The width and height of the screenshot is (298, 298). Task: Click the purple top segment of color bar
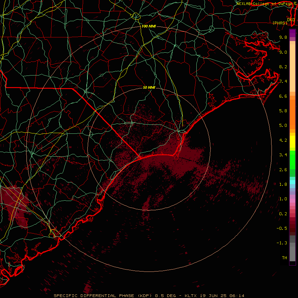[x=292, y=33]
